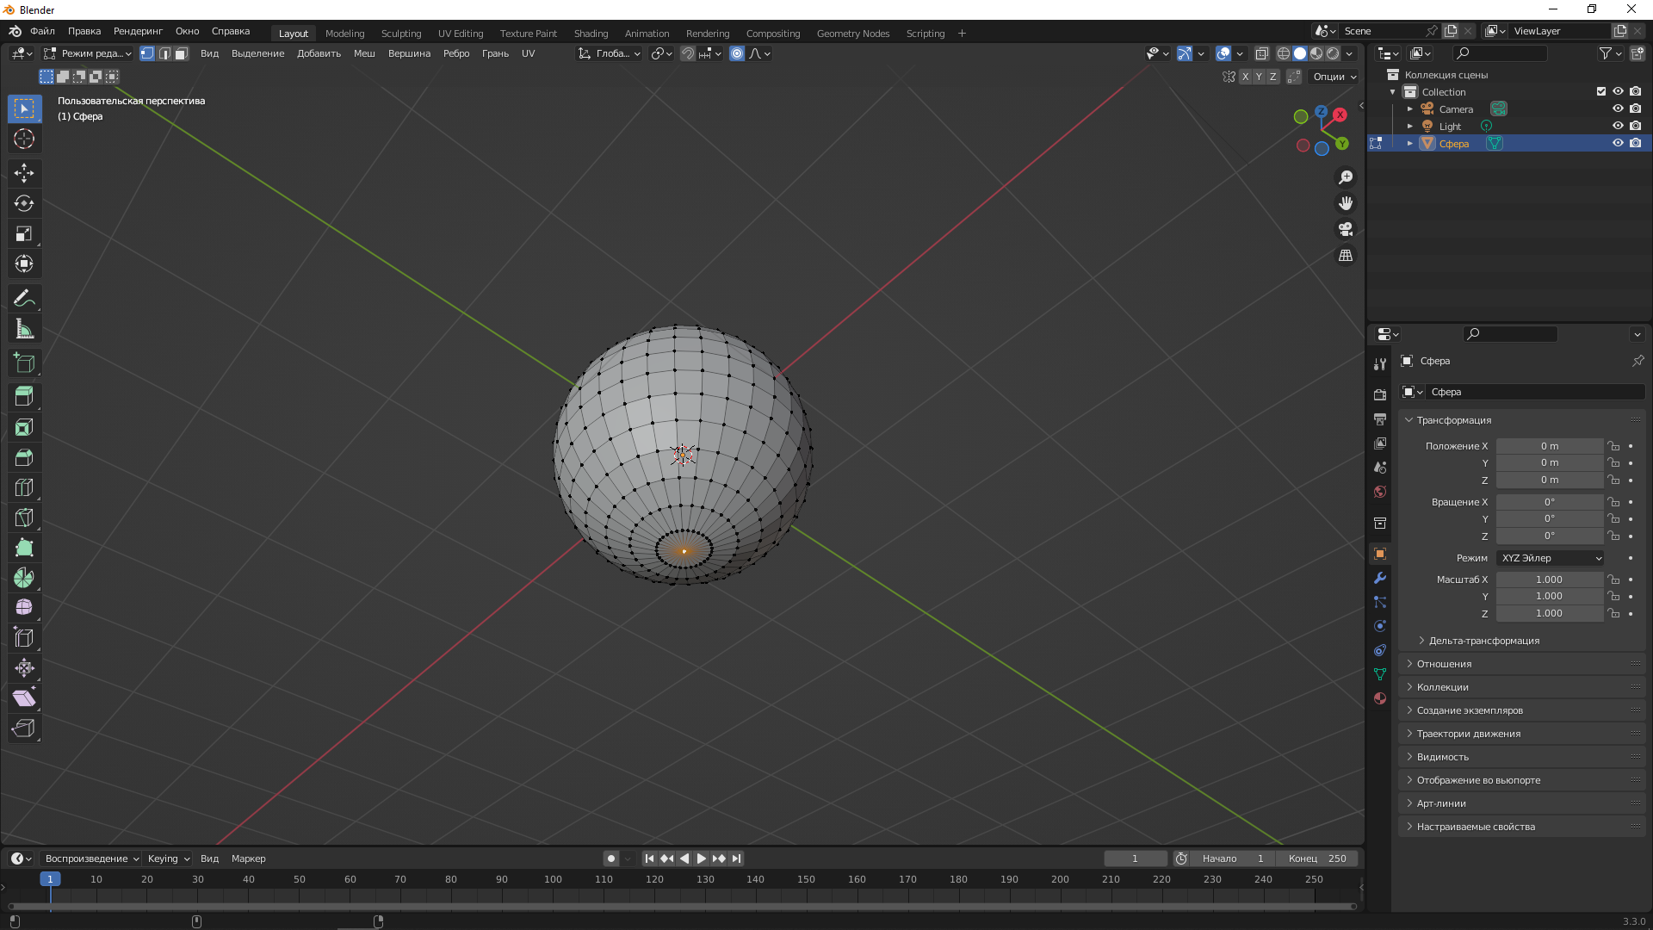Viewport: 1653px width, 930px height.
Task: Select the Measure tool
Action: click(24, 329)
